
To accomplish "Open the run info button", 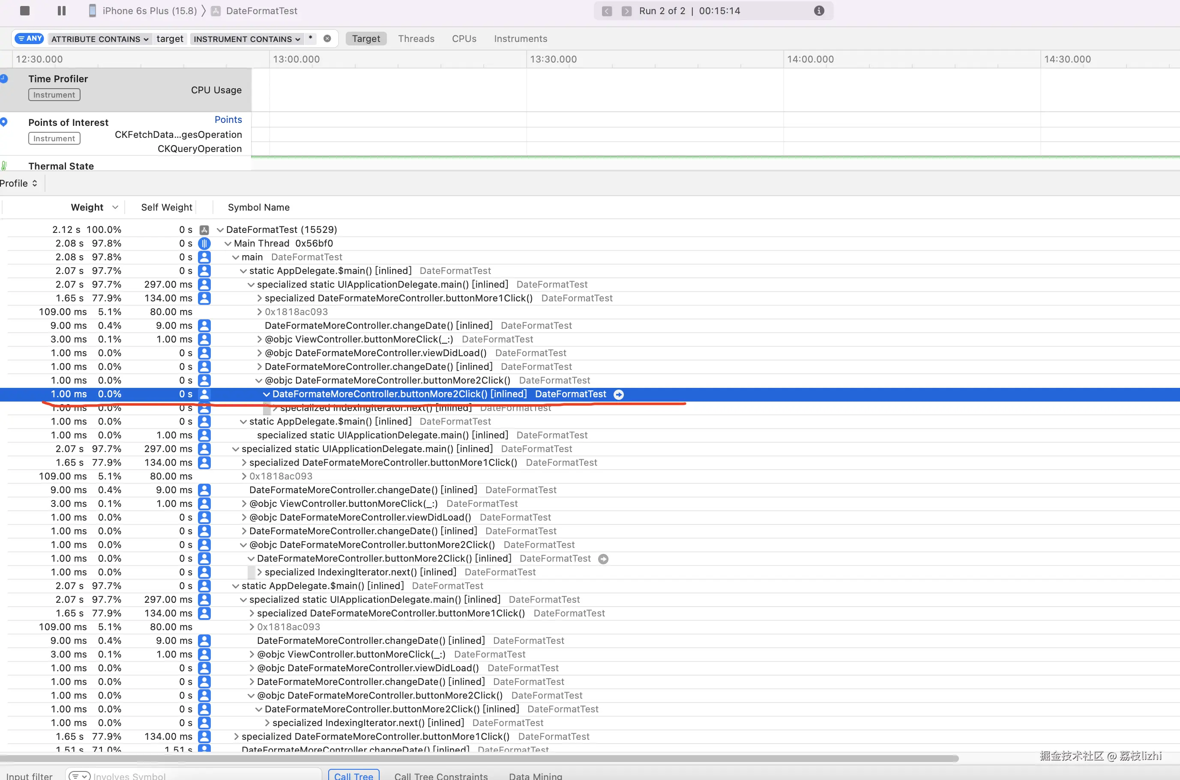I will (818, 10).
